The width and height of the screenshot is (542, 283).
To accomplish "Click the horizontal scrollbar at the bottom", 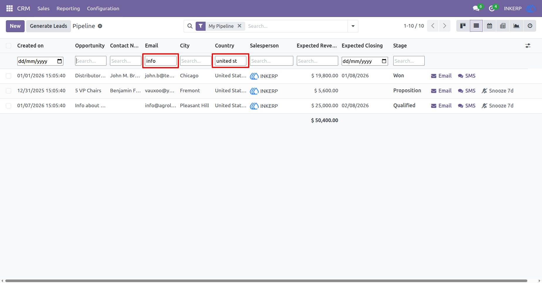I will point(266,281).
